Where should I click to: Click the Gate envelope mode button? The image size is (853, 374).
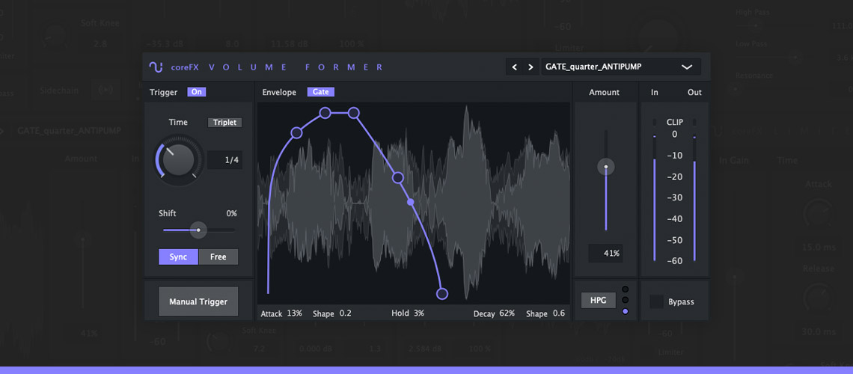pyautogui.click(x=320, y=92)
